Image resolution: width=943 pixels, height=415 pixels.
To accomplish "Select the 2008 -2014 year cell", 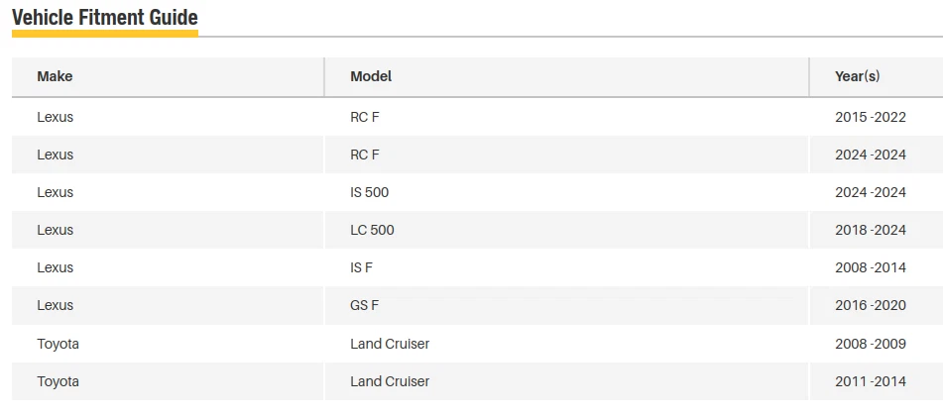I will tap(871, 267).
